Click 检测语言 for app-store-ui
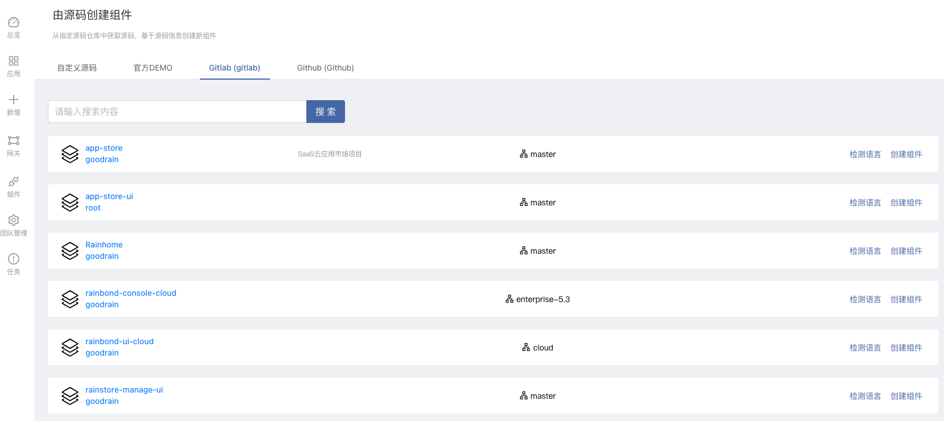The image size is (944, 421). coord(865,203)
